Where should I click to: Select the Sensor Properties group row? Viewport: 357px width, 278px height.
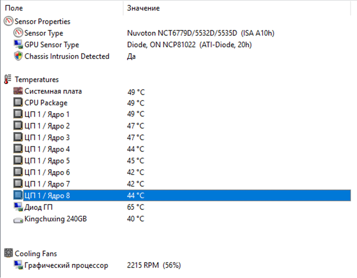coord(42,21)
